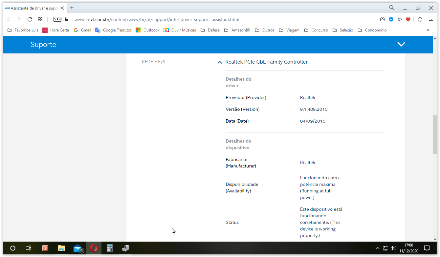Click the browser forward arrow
The image size is (440, 257).
click(x=19, y=19)
